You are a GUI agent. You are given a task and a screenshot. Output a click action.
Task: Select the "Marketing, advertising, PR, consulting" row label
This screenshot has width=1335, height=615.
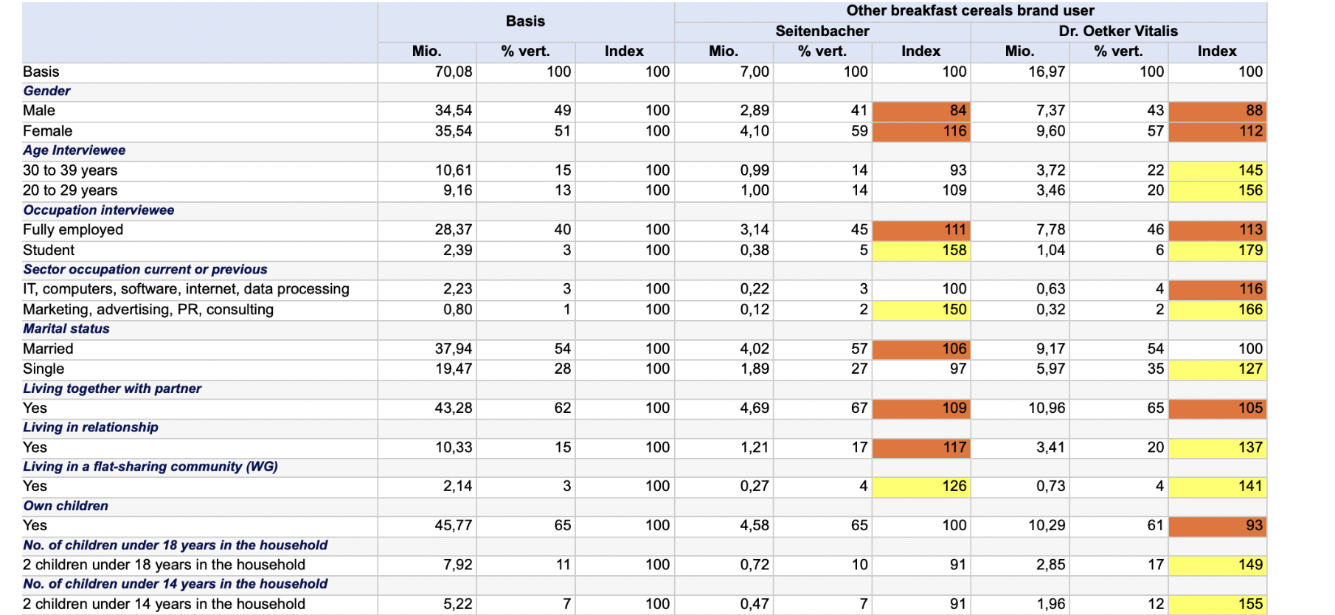(x=148, y=310)
